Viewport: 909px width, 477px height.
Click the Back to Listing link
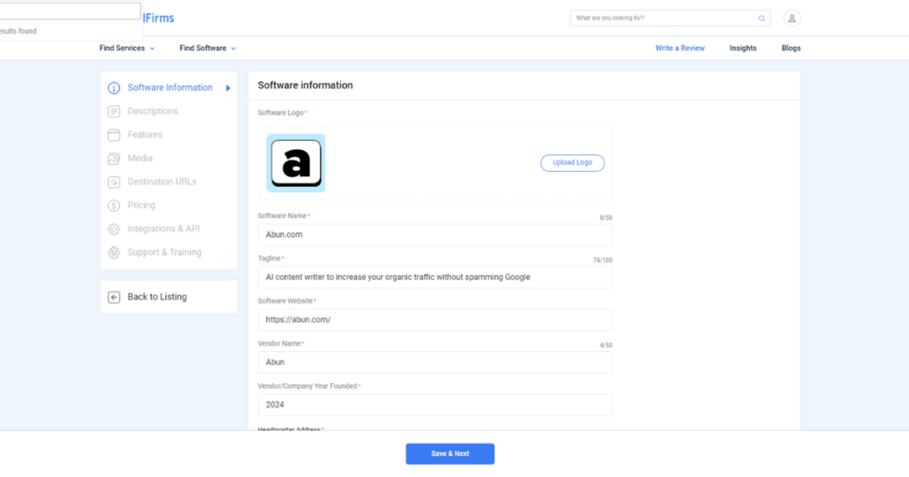[x=157, y=297]
